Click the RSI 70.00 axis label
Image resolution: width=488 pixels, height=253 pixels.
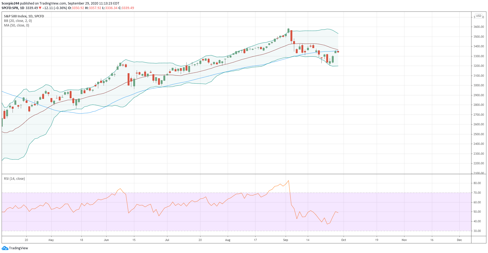pyautogui.click(x=477, y=193)
